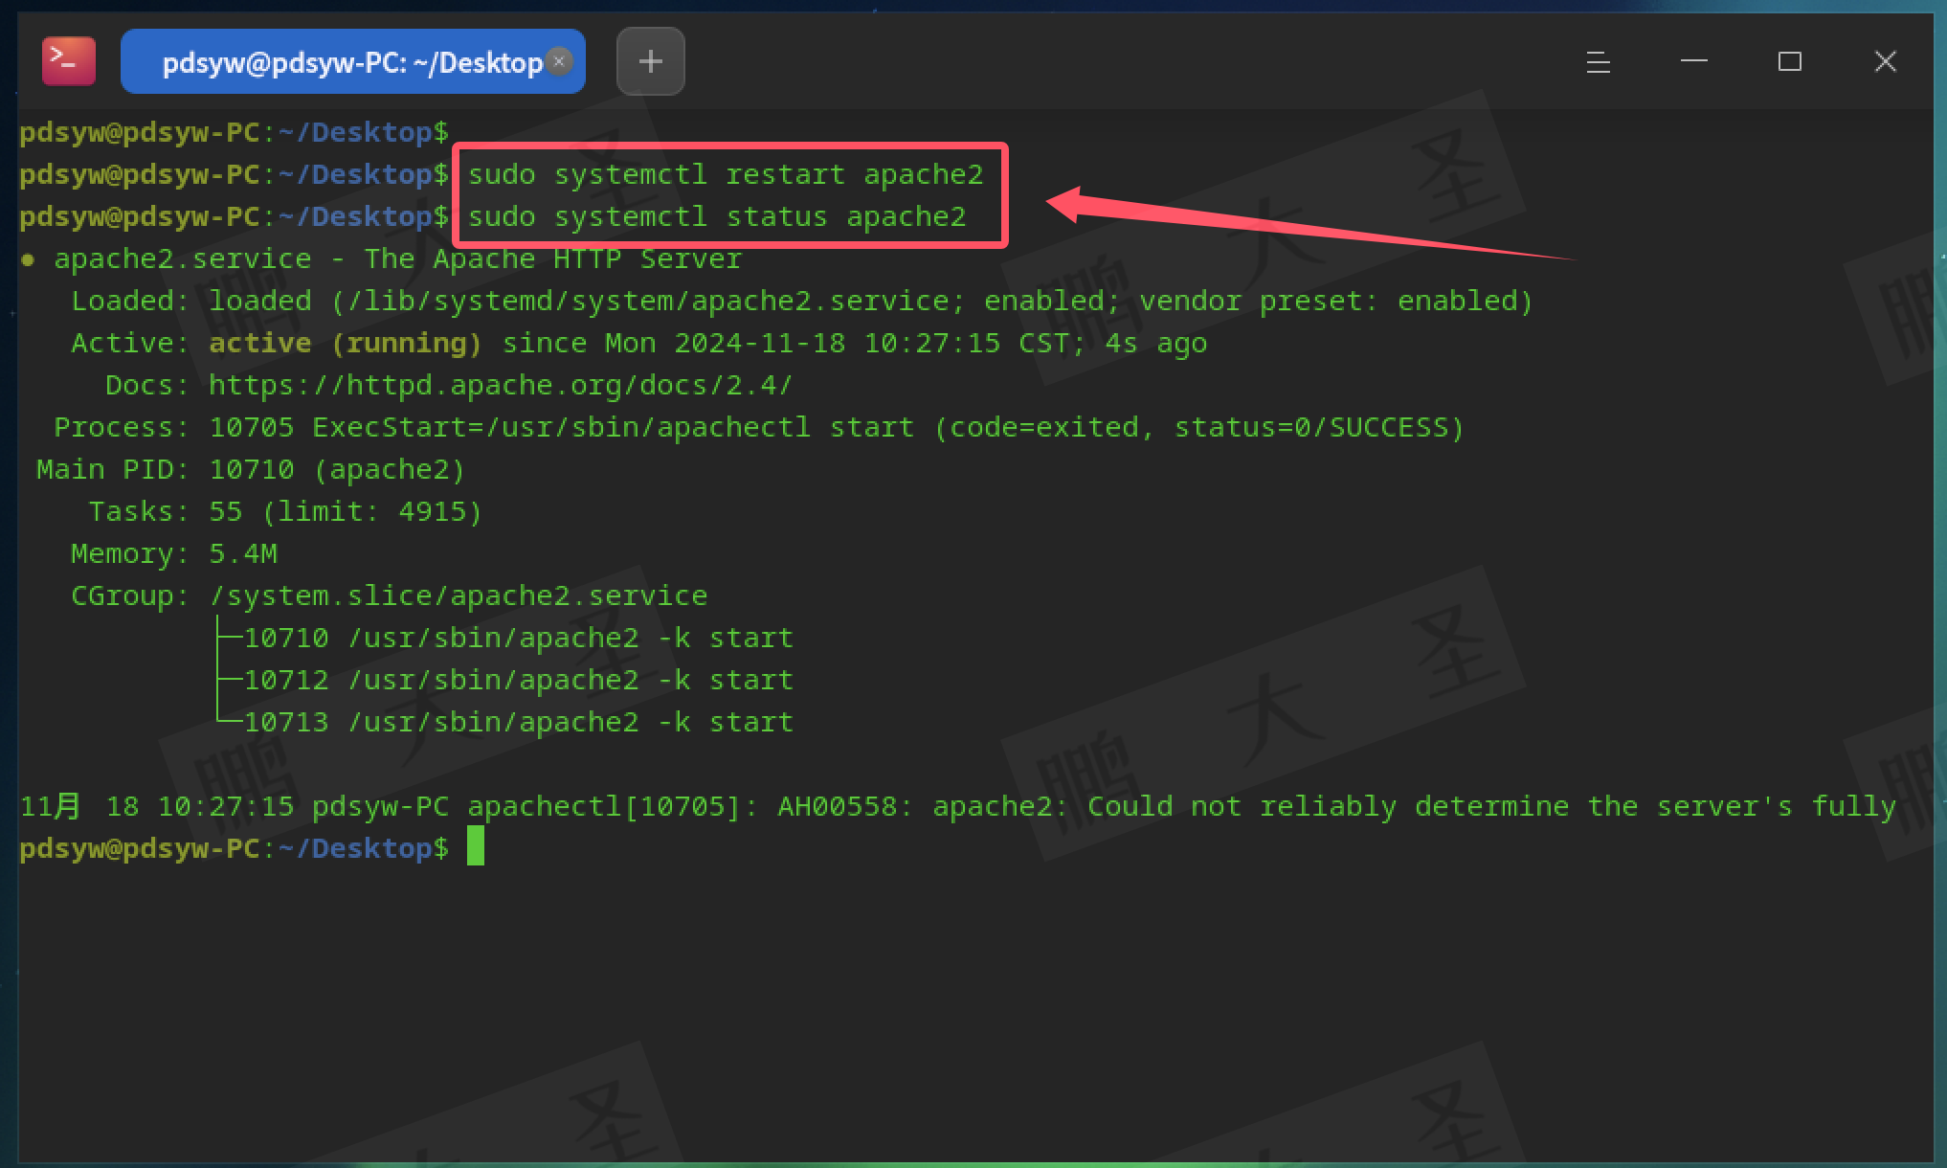
Task: Click 'Main PID: 10710 (apache2)' line
Action: 251,469
